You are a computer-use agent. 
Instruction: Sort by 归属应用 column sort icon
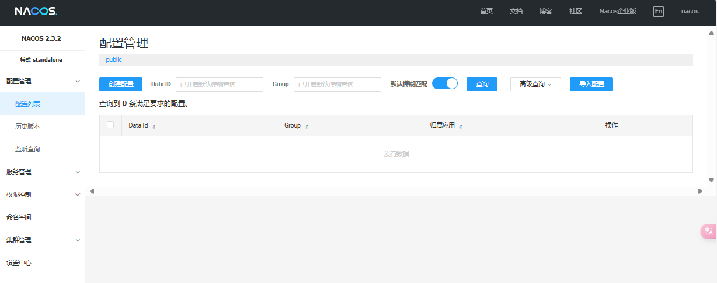(x=461, y=126)
